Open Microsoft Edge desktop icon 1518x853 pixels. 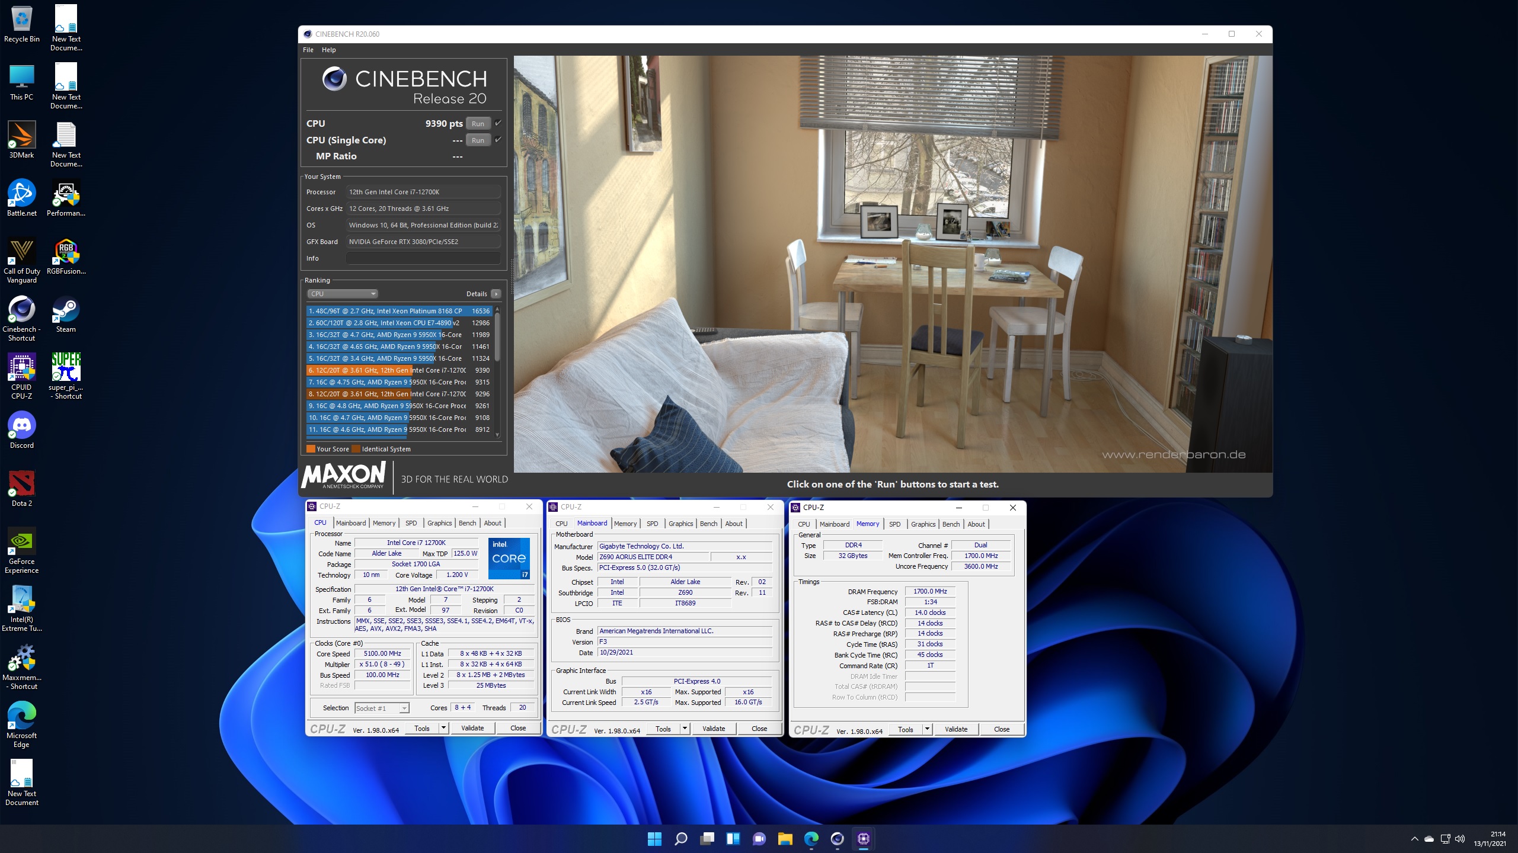22,725
